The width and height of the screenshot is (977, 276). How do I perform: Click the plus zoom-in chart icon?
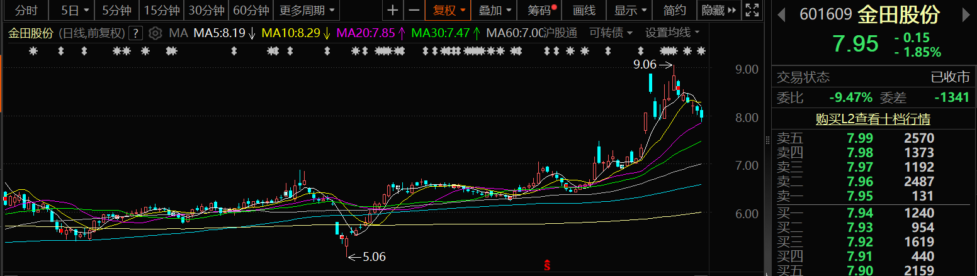tap(393, 10)
